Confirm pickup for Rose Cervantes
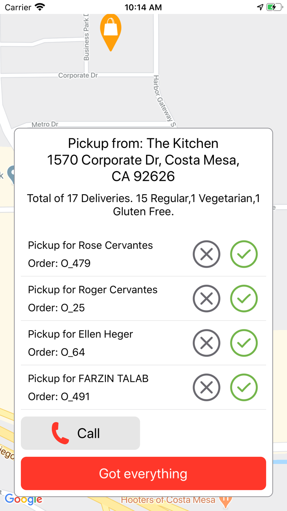 point(244,254)
